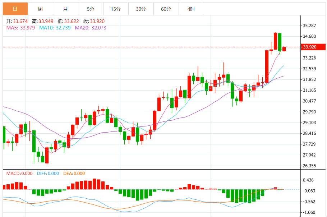Click the 30.477 price axis label
This screenshot has height=217, width=327.
pyautogui.click(x=309, y=101)
